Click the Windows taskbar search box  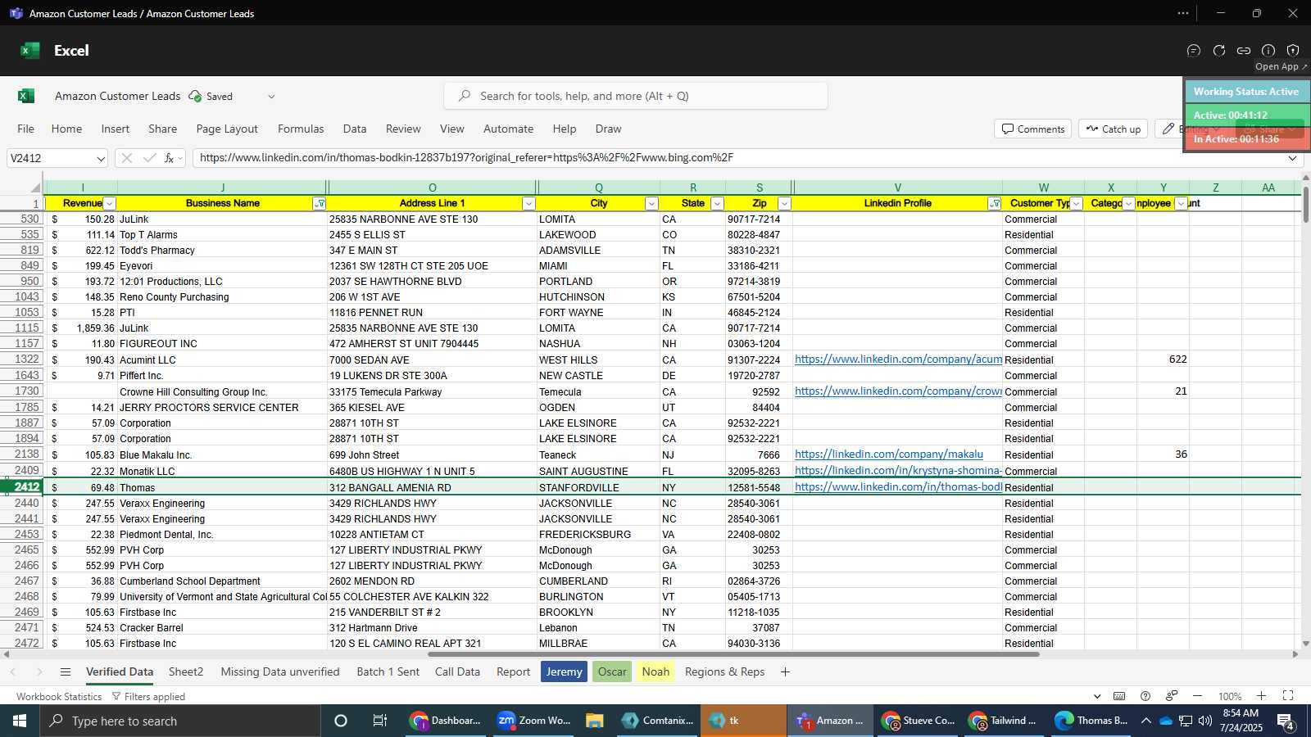180,721
